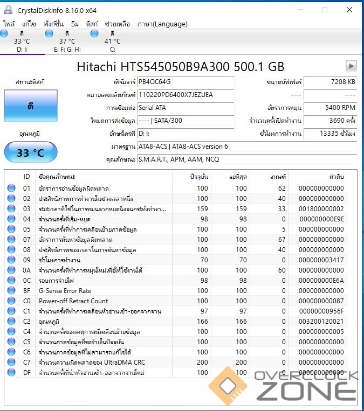Click next disk arrow beside Hitachi title
The image size is (364, 411).
(351, 66)
